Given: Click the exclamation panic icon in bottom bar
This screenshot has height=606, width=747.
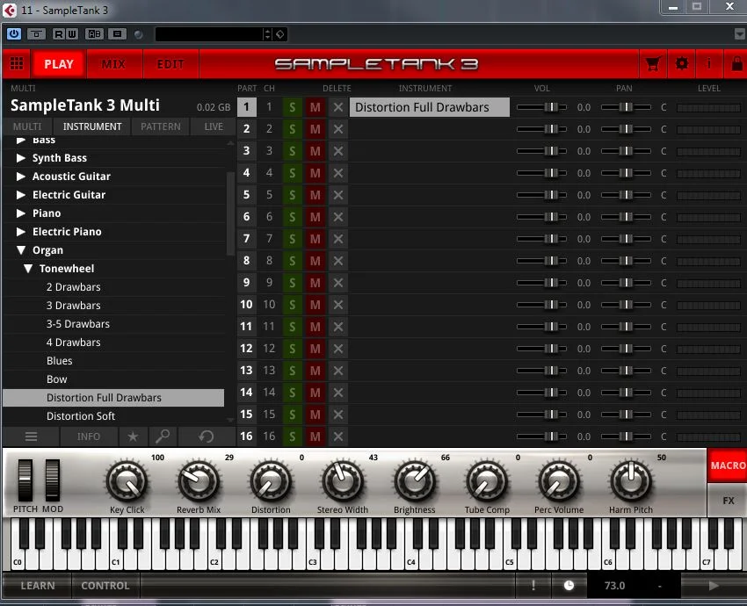Looking at the screenshot, I should coord(533,586).
